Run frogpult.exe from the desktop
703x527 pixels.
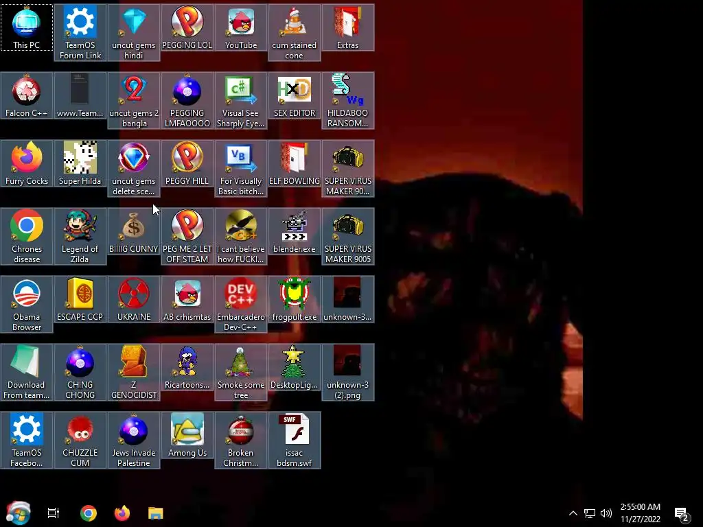tap(294, 299)
